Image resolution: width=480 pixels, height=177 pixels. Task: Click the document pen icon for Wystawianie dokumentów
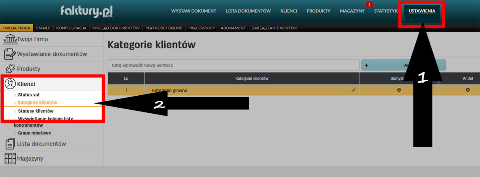pos(10,54)
